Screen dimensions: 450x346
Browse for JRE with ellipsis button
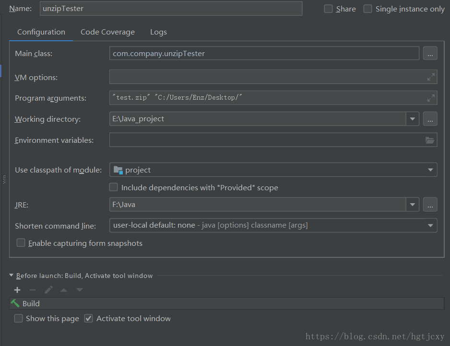[430, 205]
